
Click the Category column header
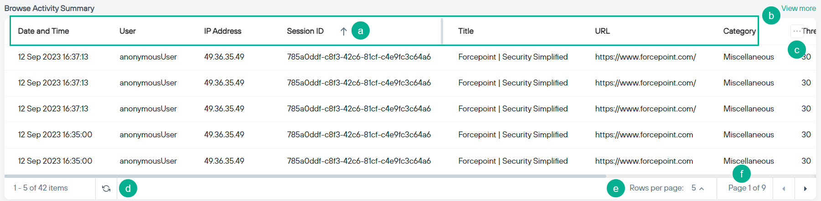(739, 31)
